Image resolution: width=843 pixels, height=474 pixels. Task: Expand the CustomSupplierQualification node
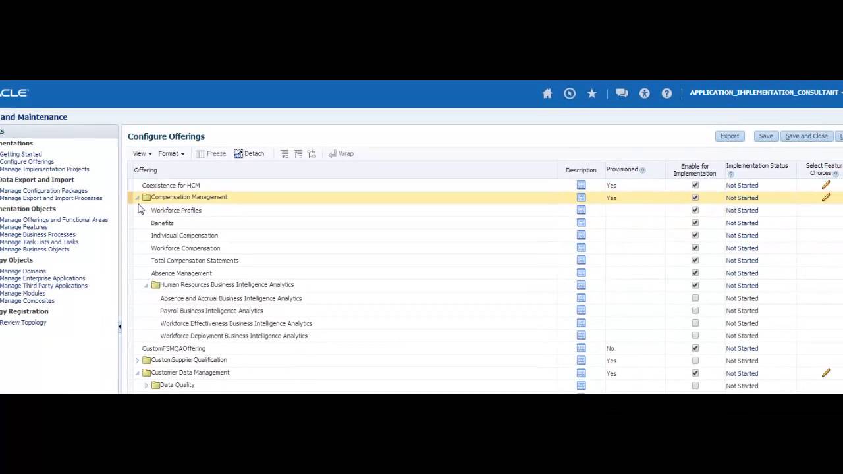click(138, 361)
